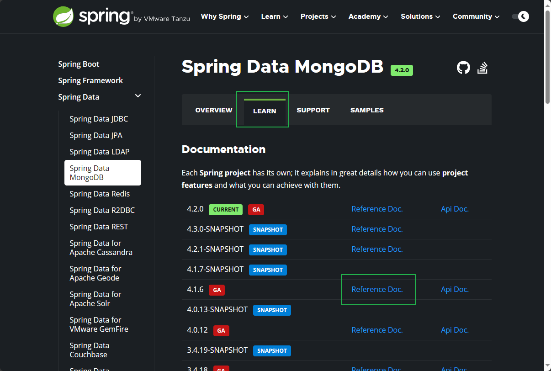The width and height of the screenshot is (551, 371).
Task: Open Api Doc. for version 4.1.6
Action: point(455,289)
